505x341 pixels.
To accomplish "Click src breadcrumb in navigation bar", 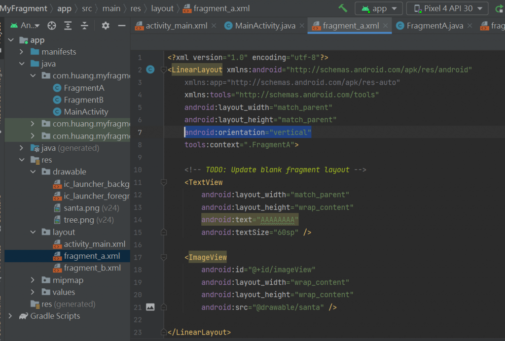I will pos(87,8).
